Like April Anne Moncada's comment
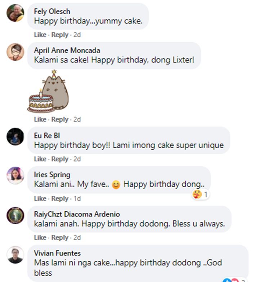 pos(40,119)
